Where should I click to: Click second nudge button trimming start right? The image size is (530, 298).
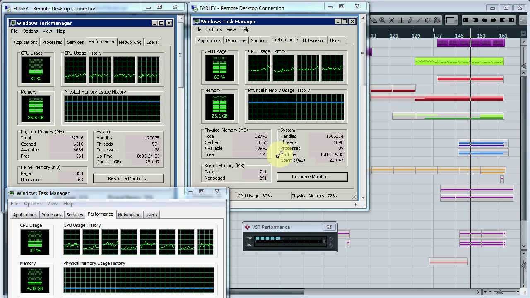pos(475,20)
